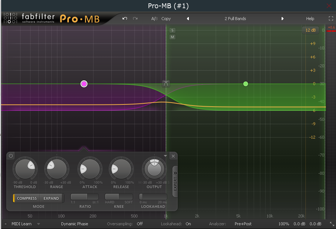Close the band controls panel
336x229 pixels.
(173, 156)
